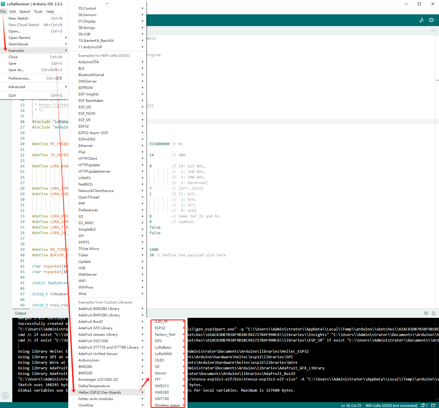Click the user profile account icon
439x408 pixels.
(5, 396)
